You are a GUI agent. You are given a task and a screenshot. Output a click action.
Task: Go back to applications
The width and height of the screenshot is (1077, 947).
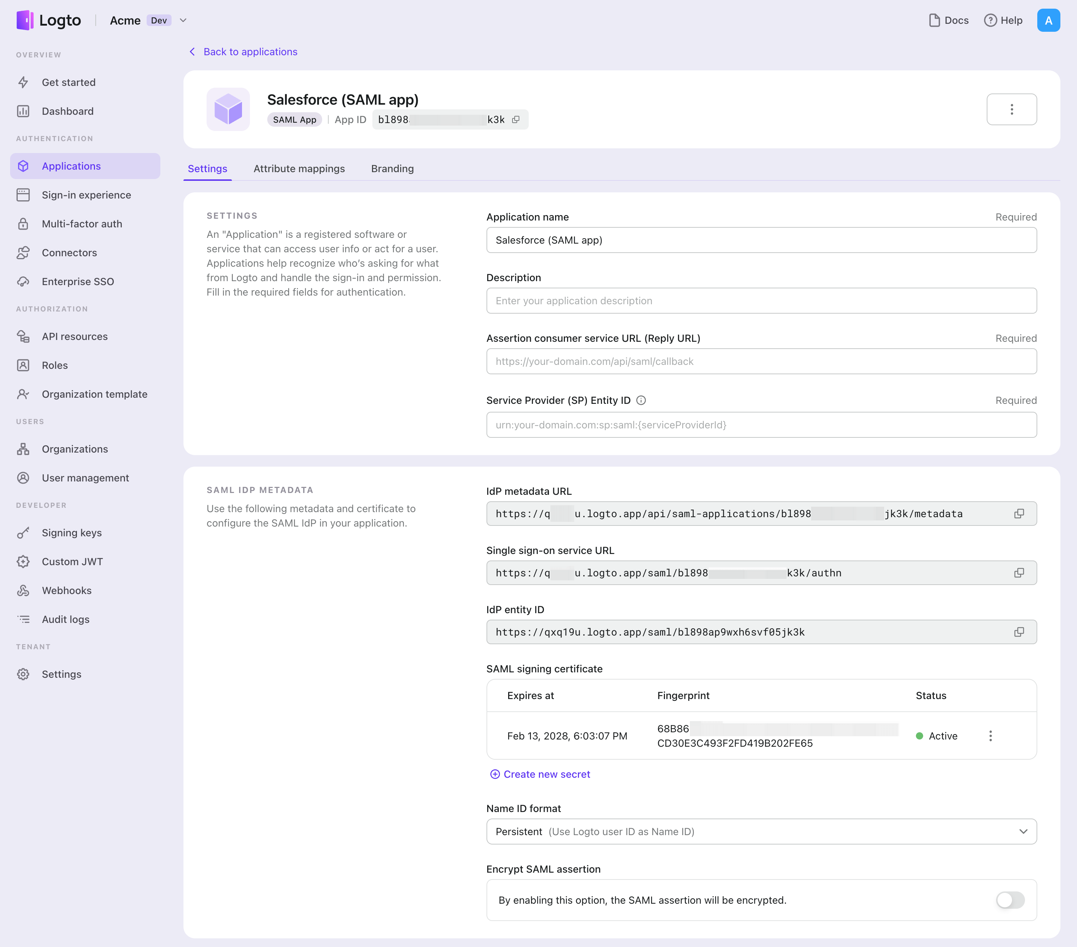point(243,52)
